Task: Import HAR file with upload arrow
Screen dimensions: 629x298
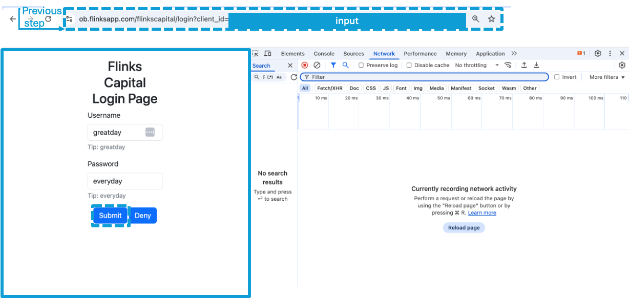Action: coord(524,65)
